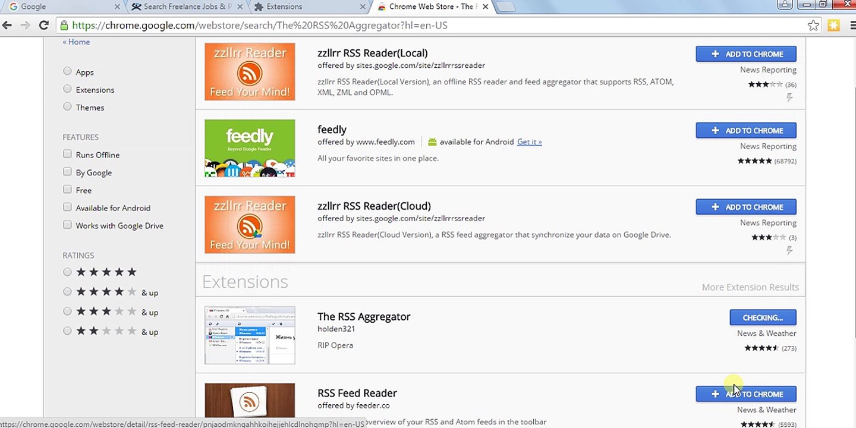
Task: Click the star rating of The RSS Aggregator
Action: tap(761, 348)
